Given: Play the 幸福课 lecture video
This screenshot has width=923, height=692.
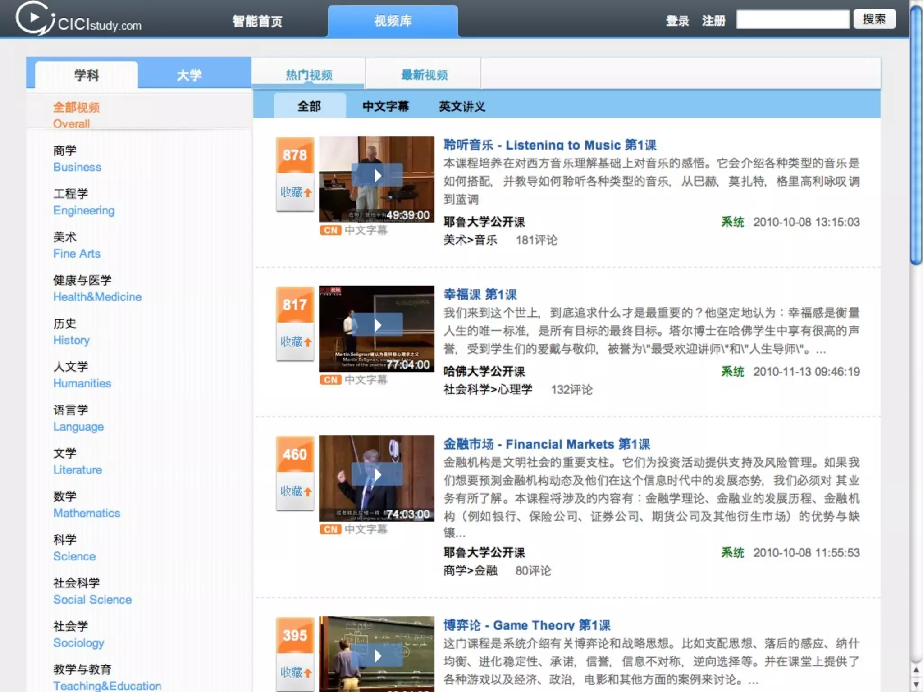Looking at the screenshot, I should click(x=377, y=325).
